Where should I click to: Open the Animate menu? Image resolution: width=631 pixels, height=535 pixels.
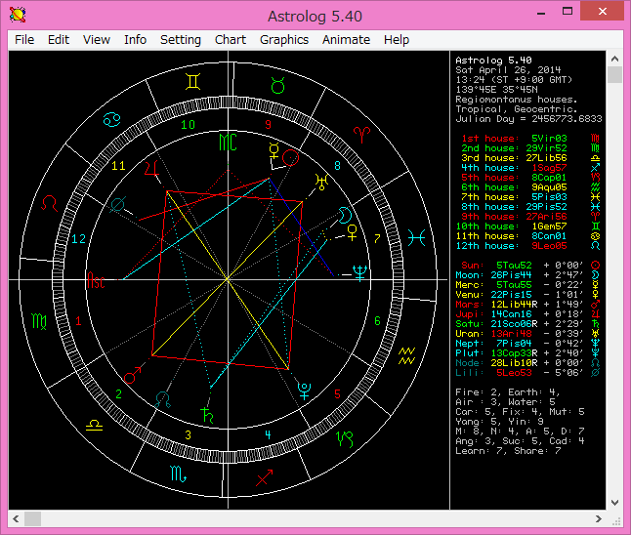[x=346, y=40]
